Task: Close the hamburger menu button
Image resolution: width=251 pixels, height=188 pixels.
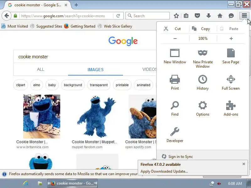Action: click(x=244, y=16)
